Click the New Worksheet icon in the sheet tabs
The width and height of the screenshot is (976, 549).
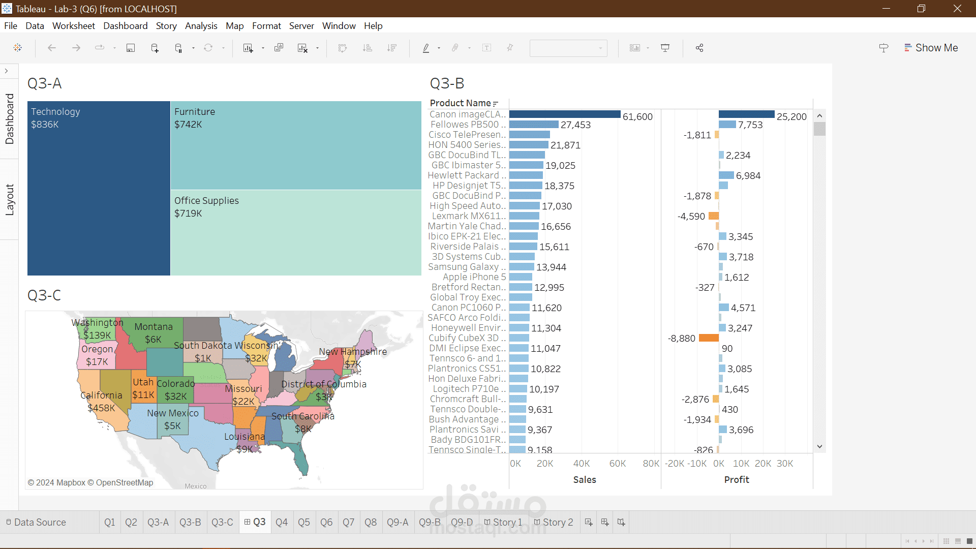[589, 522]
